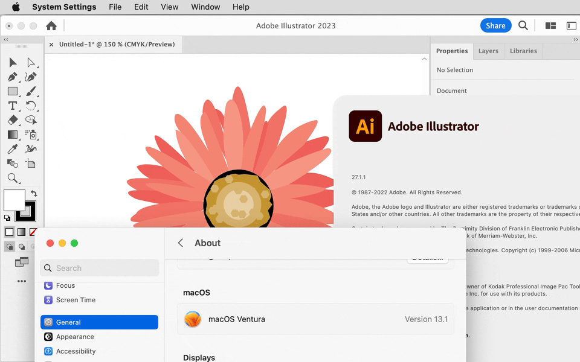
Task: Click the flower's golden center artwork
Action: click(238, 202)
